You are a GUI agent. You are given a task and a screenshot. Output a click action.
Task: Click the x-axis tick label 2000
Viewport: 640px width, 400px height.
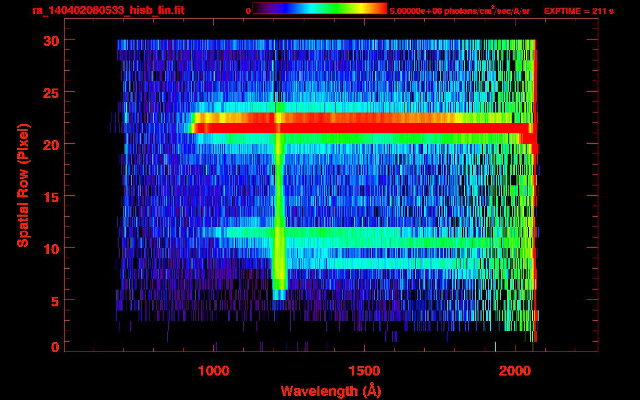point(514,371)
